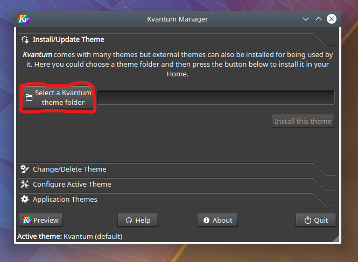Image resolution: width=358 pixels, height=262 pixels.
Task: Click the Configure Active Theme tools icon
Action: pos(25,184)
